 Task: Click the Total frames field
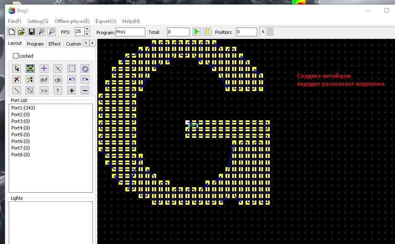tap(178, 32)
